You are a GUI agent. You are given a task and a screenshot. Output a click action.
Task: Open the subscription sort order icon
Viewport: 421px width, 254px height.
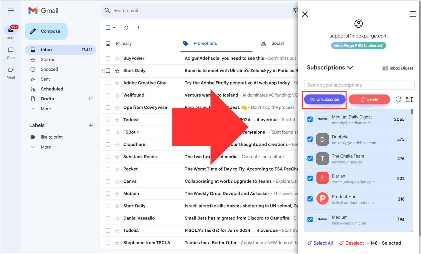click(x=410, y=99)
